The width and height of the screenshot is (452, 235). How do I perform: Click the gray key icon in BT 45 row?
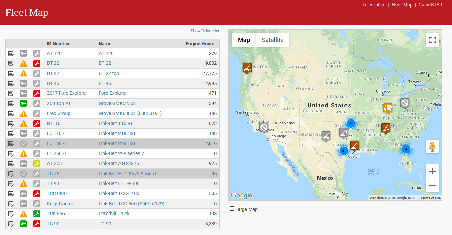point(24,83)
